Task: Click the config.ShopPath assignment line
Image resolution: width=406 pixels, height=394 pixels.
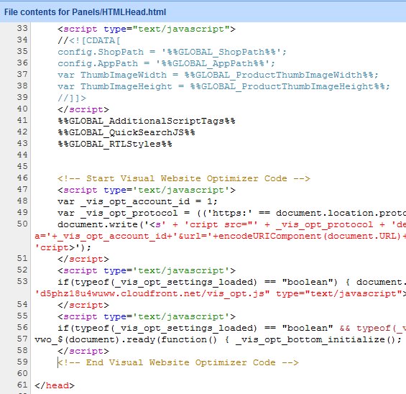Action: [172, 52]
